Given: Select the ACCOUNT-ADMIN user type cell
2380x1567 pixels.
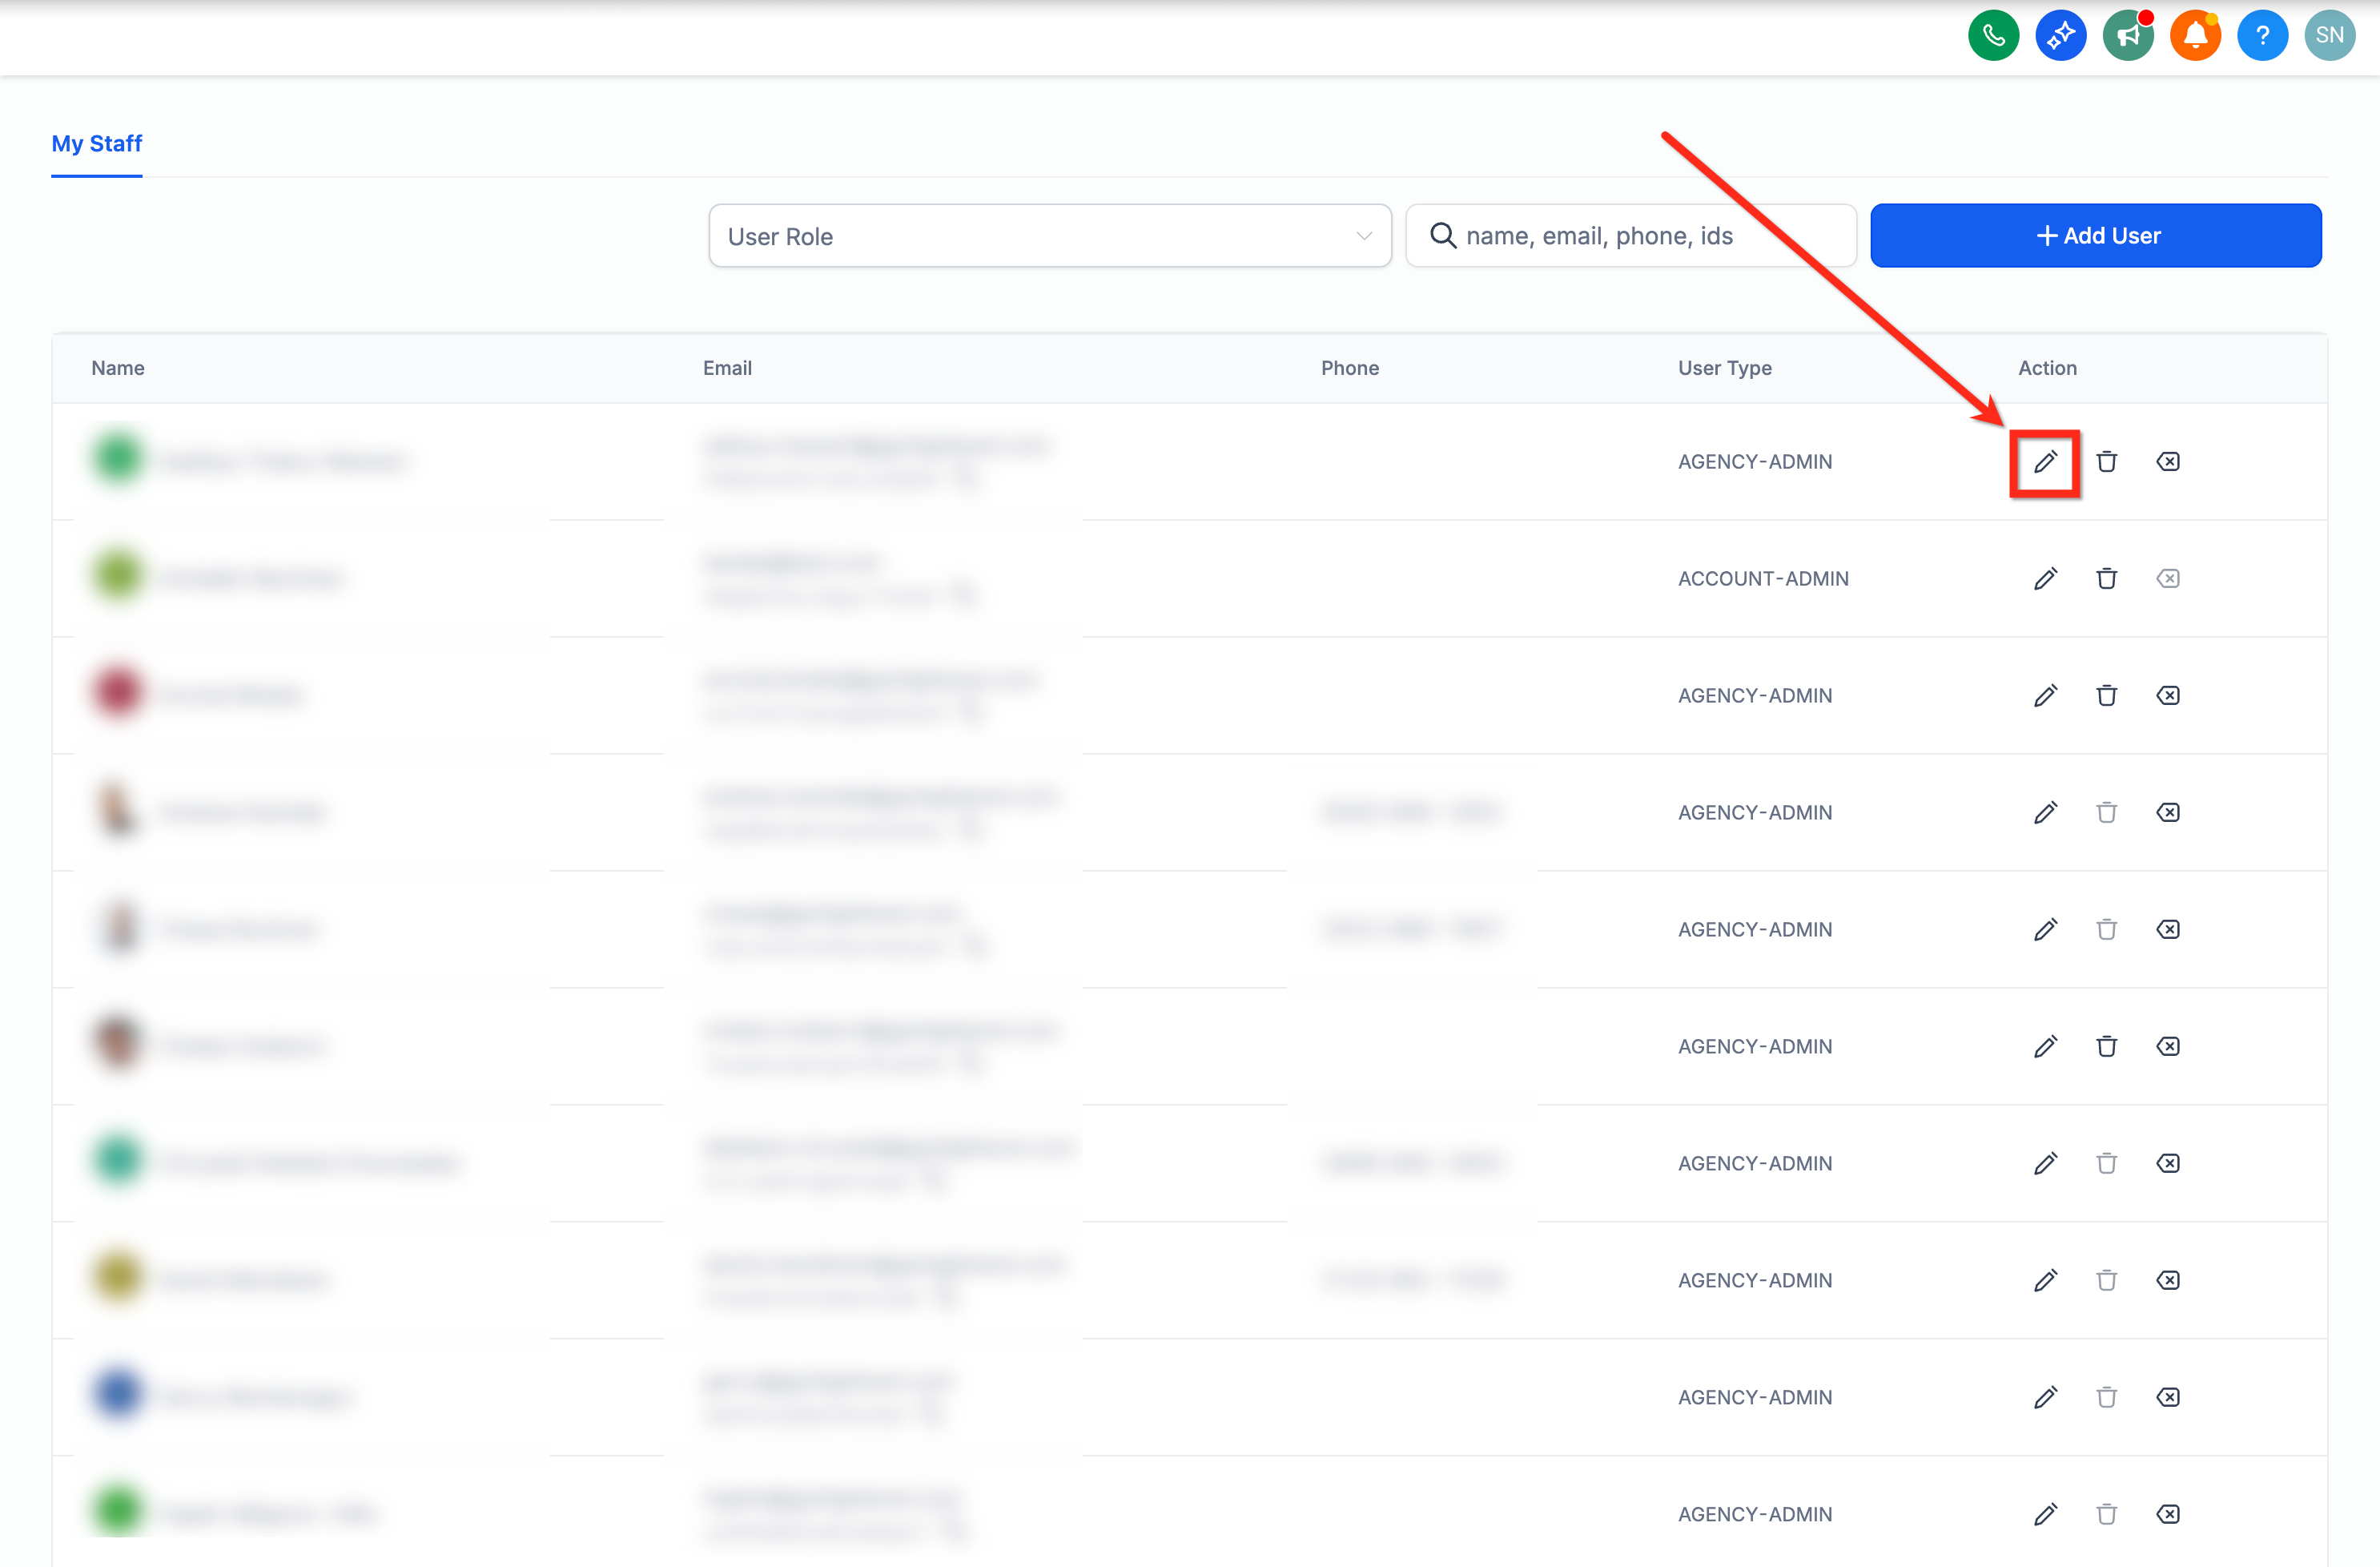Looking at the screenshot, I should (1763, 579).
